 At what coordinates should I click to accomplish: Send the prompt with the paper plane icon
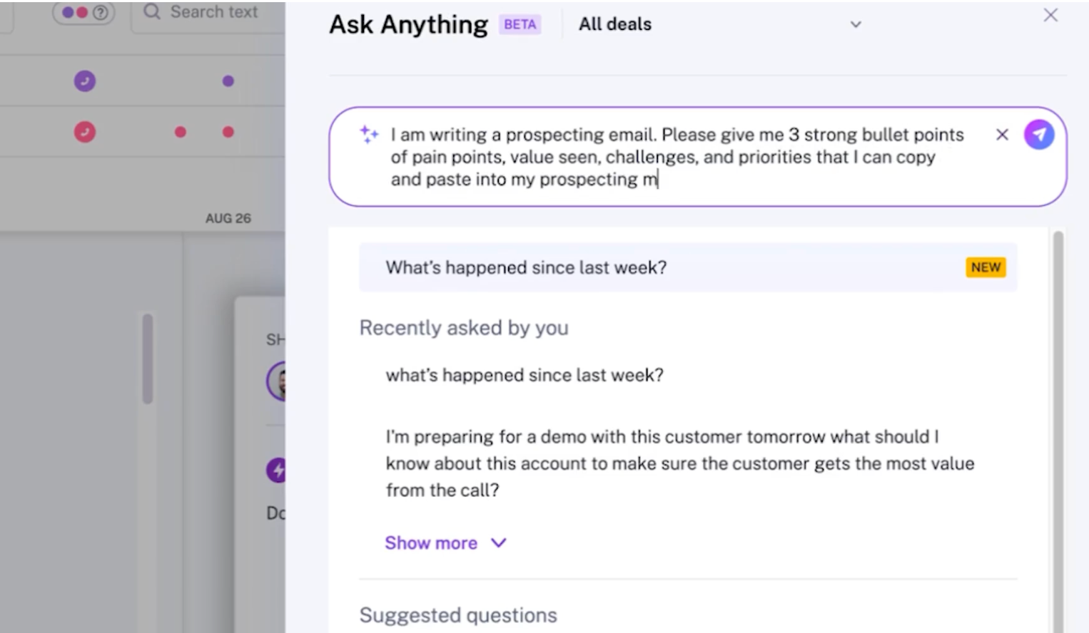click(x=1039, y=134)
